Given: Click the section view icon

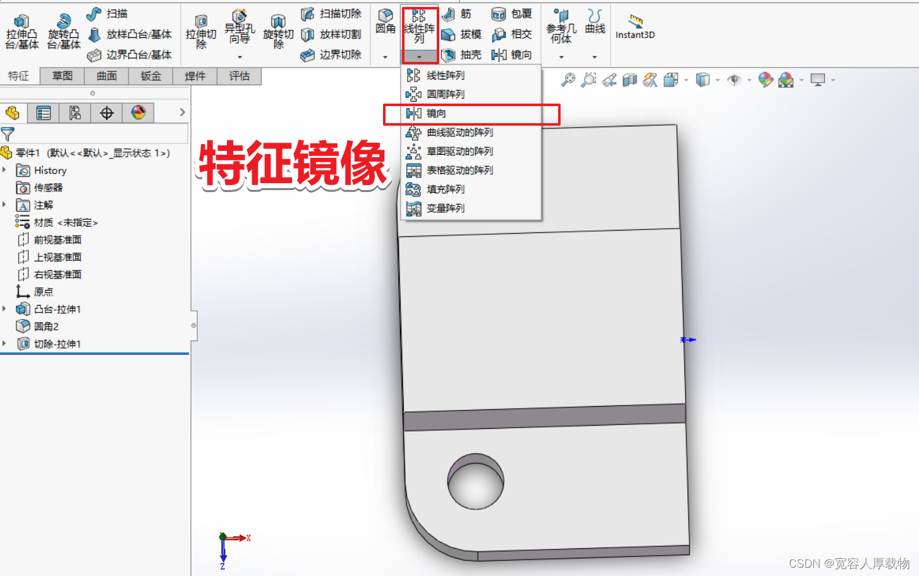Looking at the screenshot, I should click(x=630, y=80).
